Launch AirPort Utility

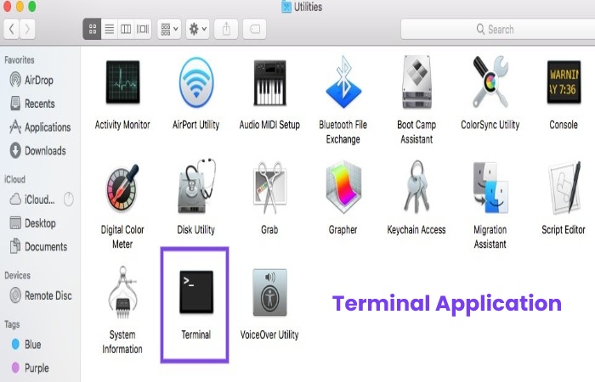click(x=195, y=82)
